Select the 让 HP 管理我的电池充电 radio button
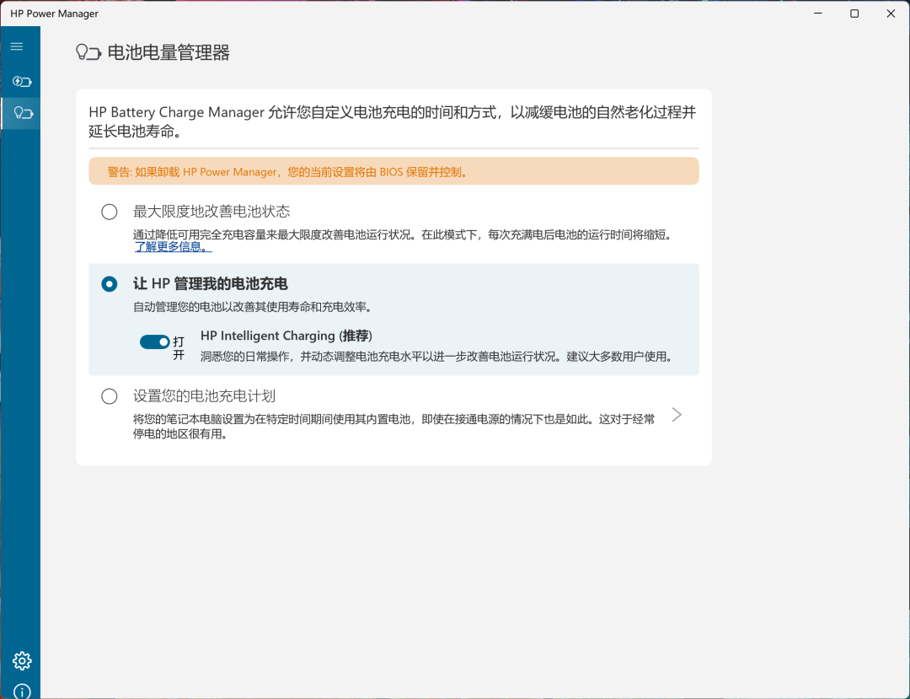Image resolution: width=910 pixels, height=699 pixels. 109,284
